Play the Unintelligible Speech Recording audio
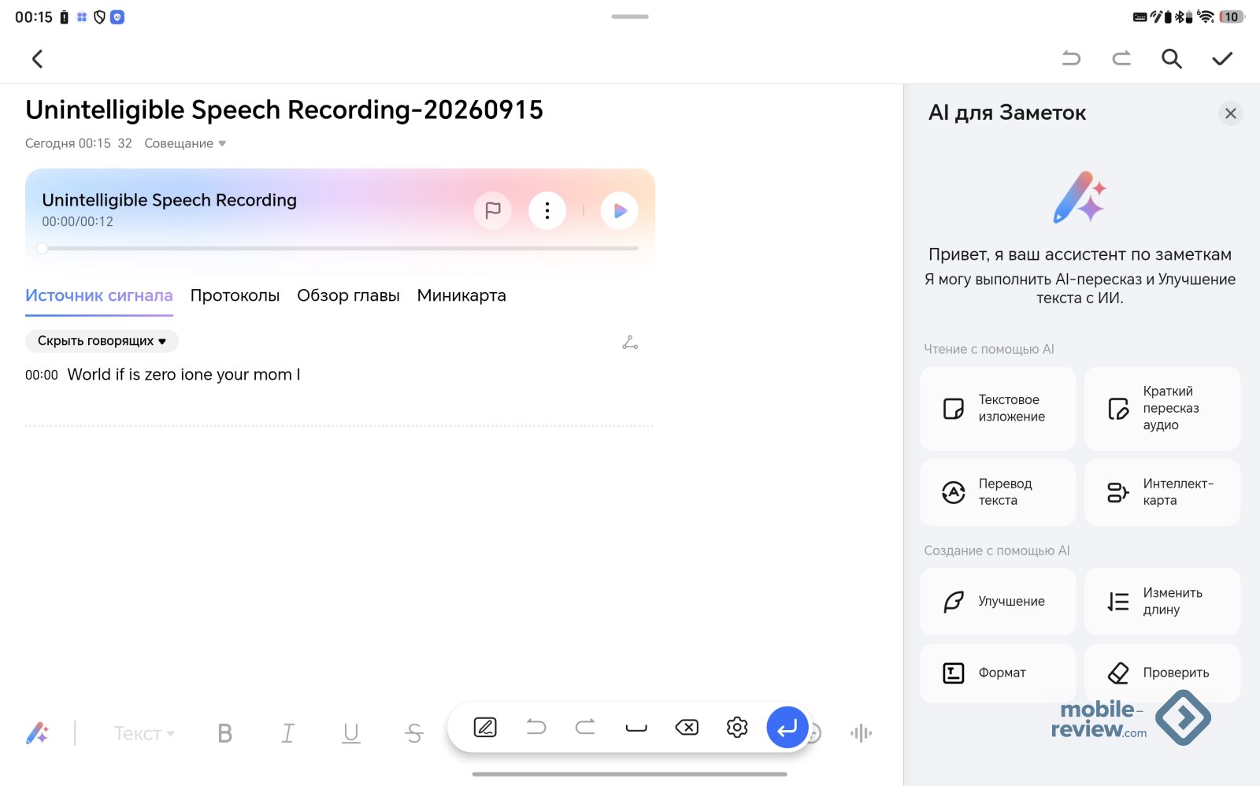1260x786 pixels. click(x=620, y=211)
